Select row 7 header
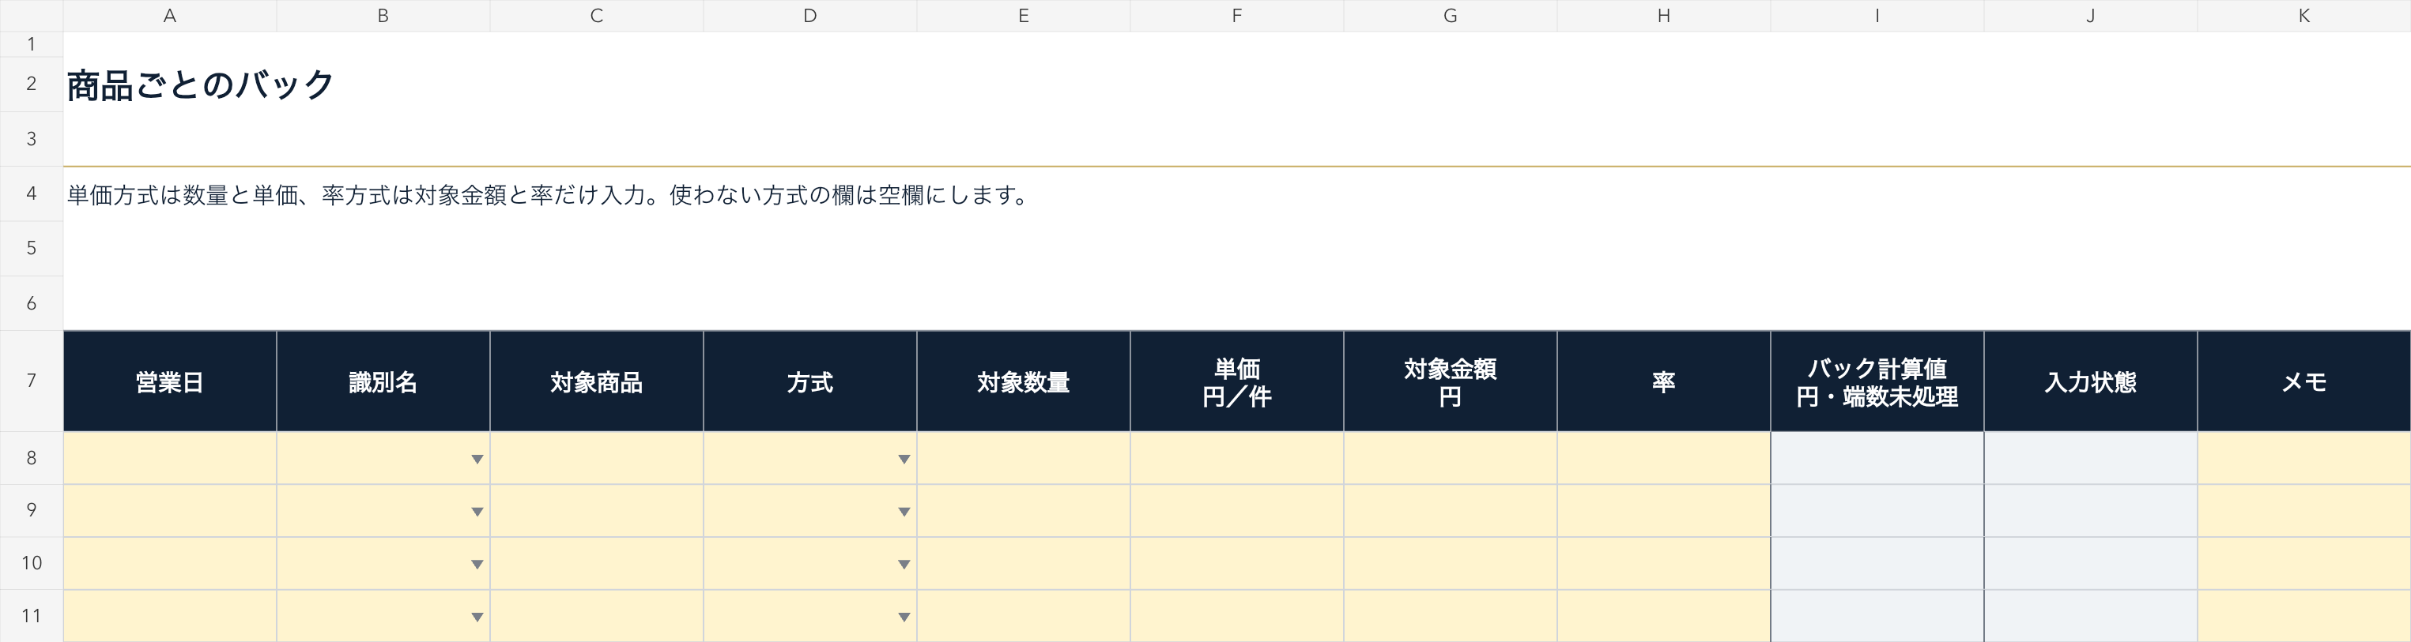Screen dimensions: 2411x642 [31, 381]
